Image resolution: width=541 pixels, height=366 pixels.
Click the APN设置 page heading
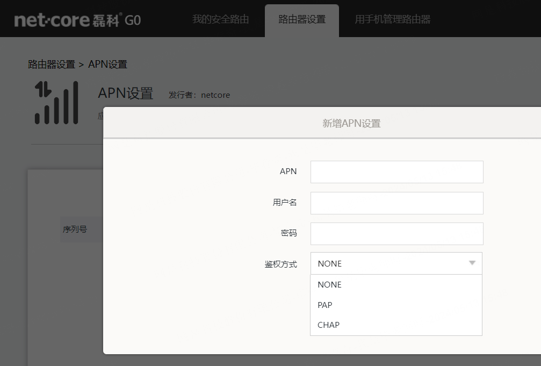pyautogui.click(x=125, y=93)
